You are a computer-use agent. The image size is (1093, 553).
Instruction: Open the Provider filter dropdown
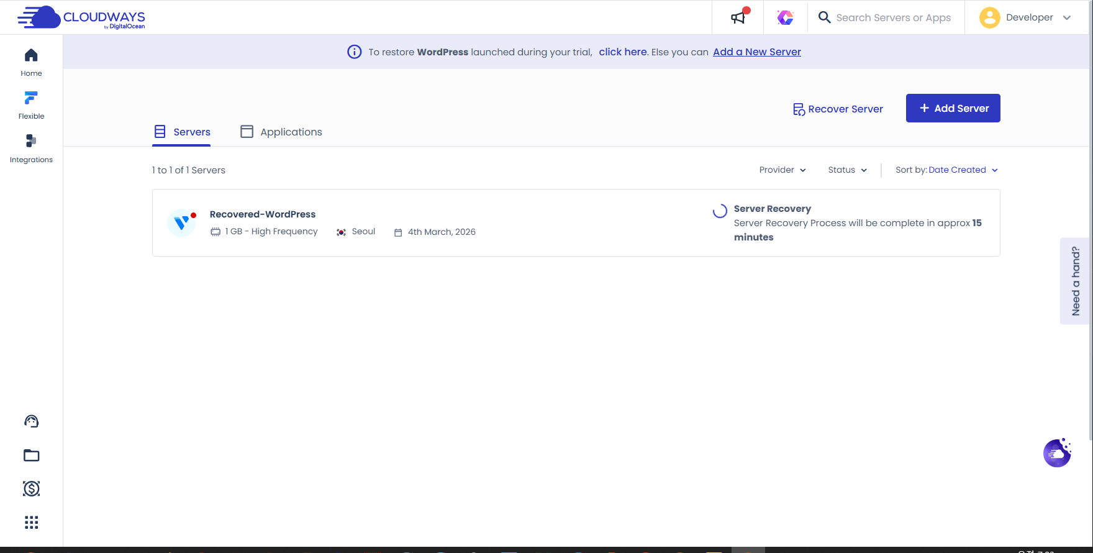click(x=782, y=170)
